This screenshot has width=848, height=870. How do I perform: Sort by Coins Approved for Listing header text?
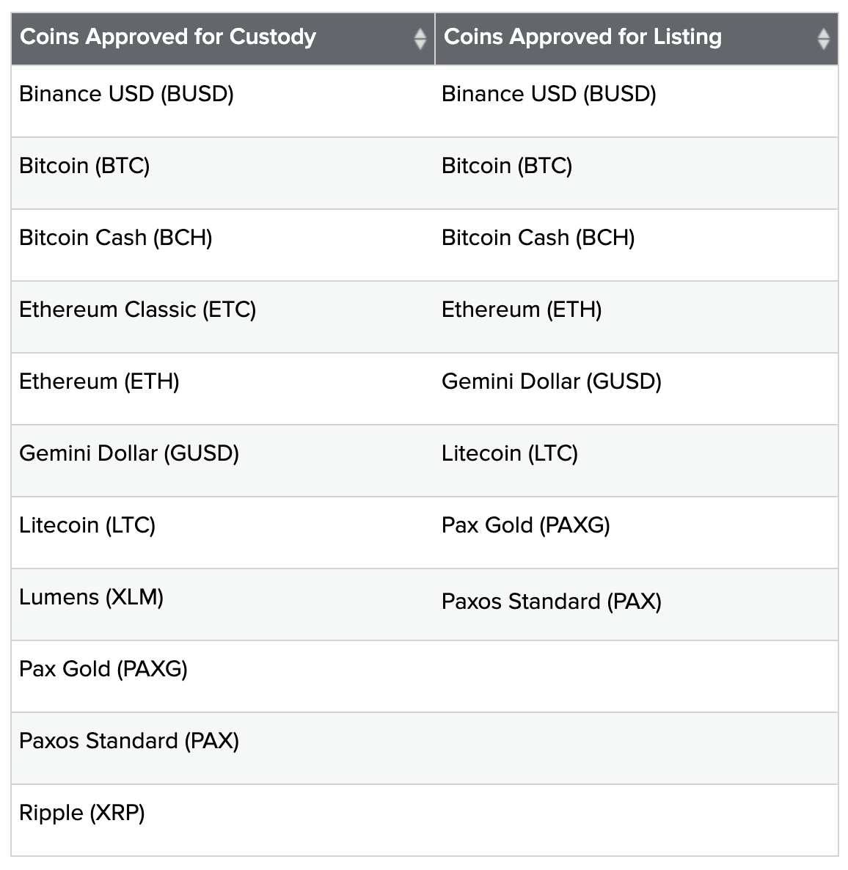click(583, 37)
